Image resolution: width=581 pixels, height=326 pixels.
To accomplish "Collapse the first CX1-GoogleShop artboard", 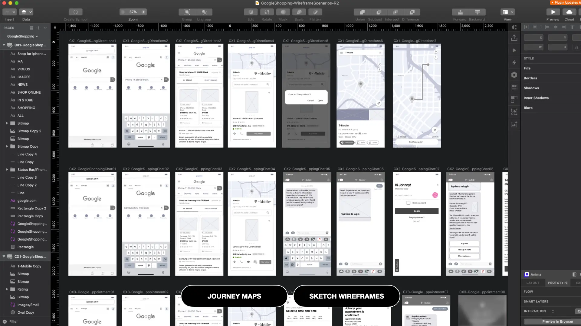I will (4, 45).
